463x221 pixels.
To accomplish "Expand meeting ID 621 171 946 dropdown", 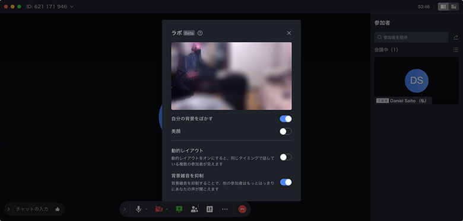I will (x=72, y=7).
